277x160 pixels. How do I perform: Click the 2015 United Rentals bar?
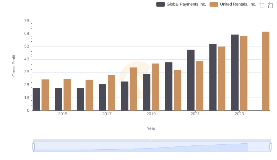click(67, 95)
